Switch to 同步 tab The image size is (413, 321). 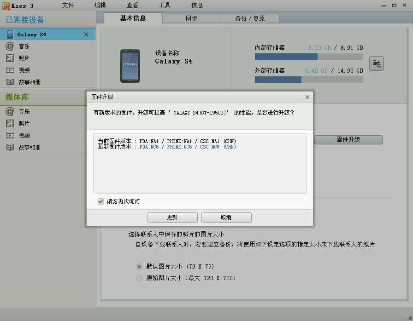click(x=191, y=19)
